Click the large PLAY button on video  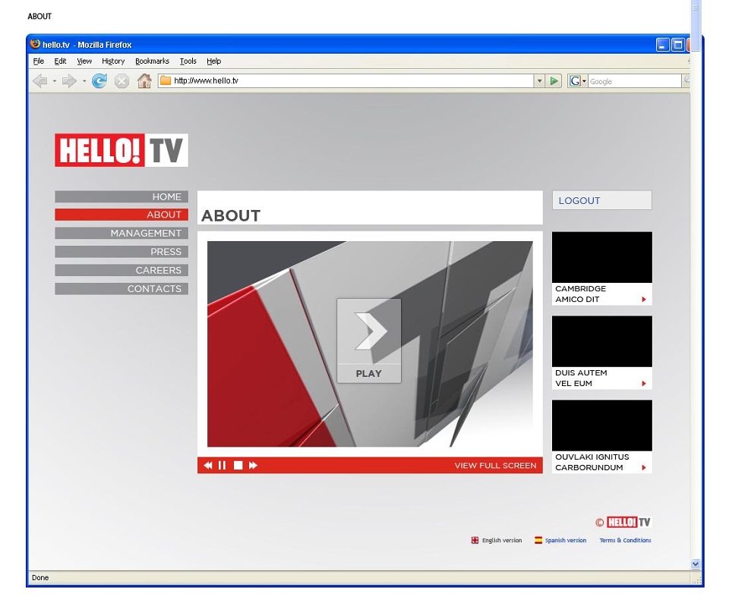pyautogui.click(x=369, y=341)
